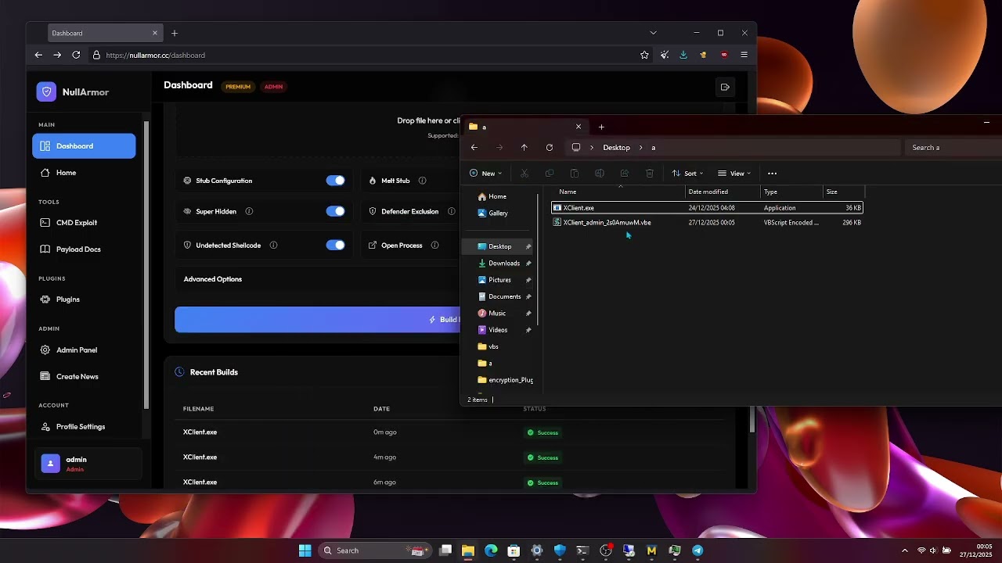Click the info icon beside Melt Stub

pyautogui.click(x=422, y=181)
